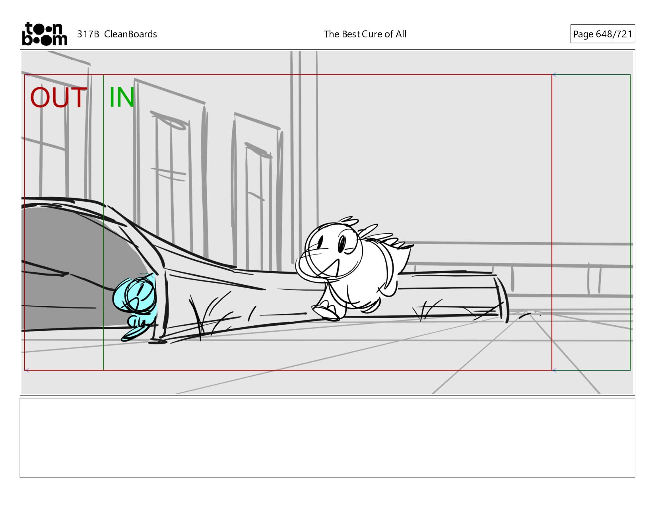
Task: Click the title "The Best Cure of All"
Action: 365,34
